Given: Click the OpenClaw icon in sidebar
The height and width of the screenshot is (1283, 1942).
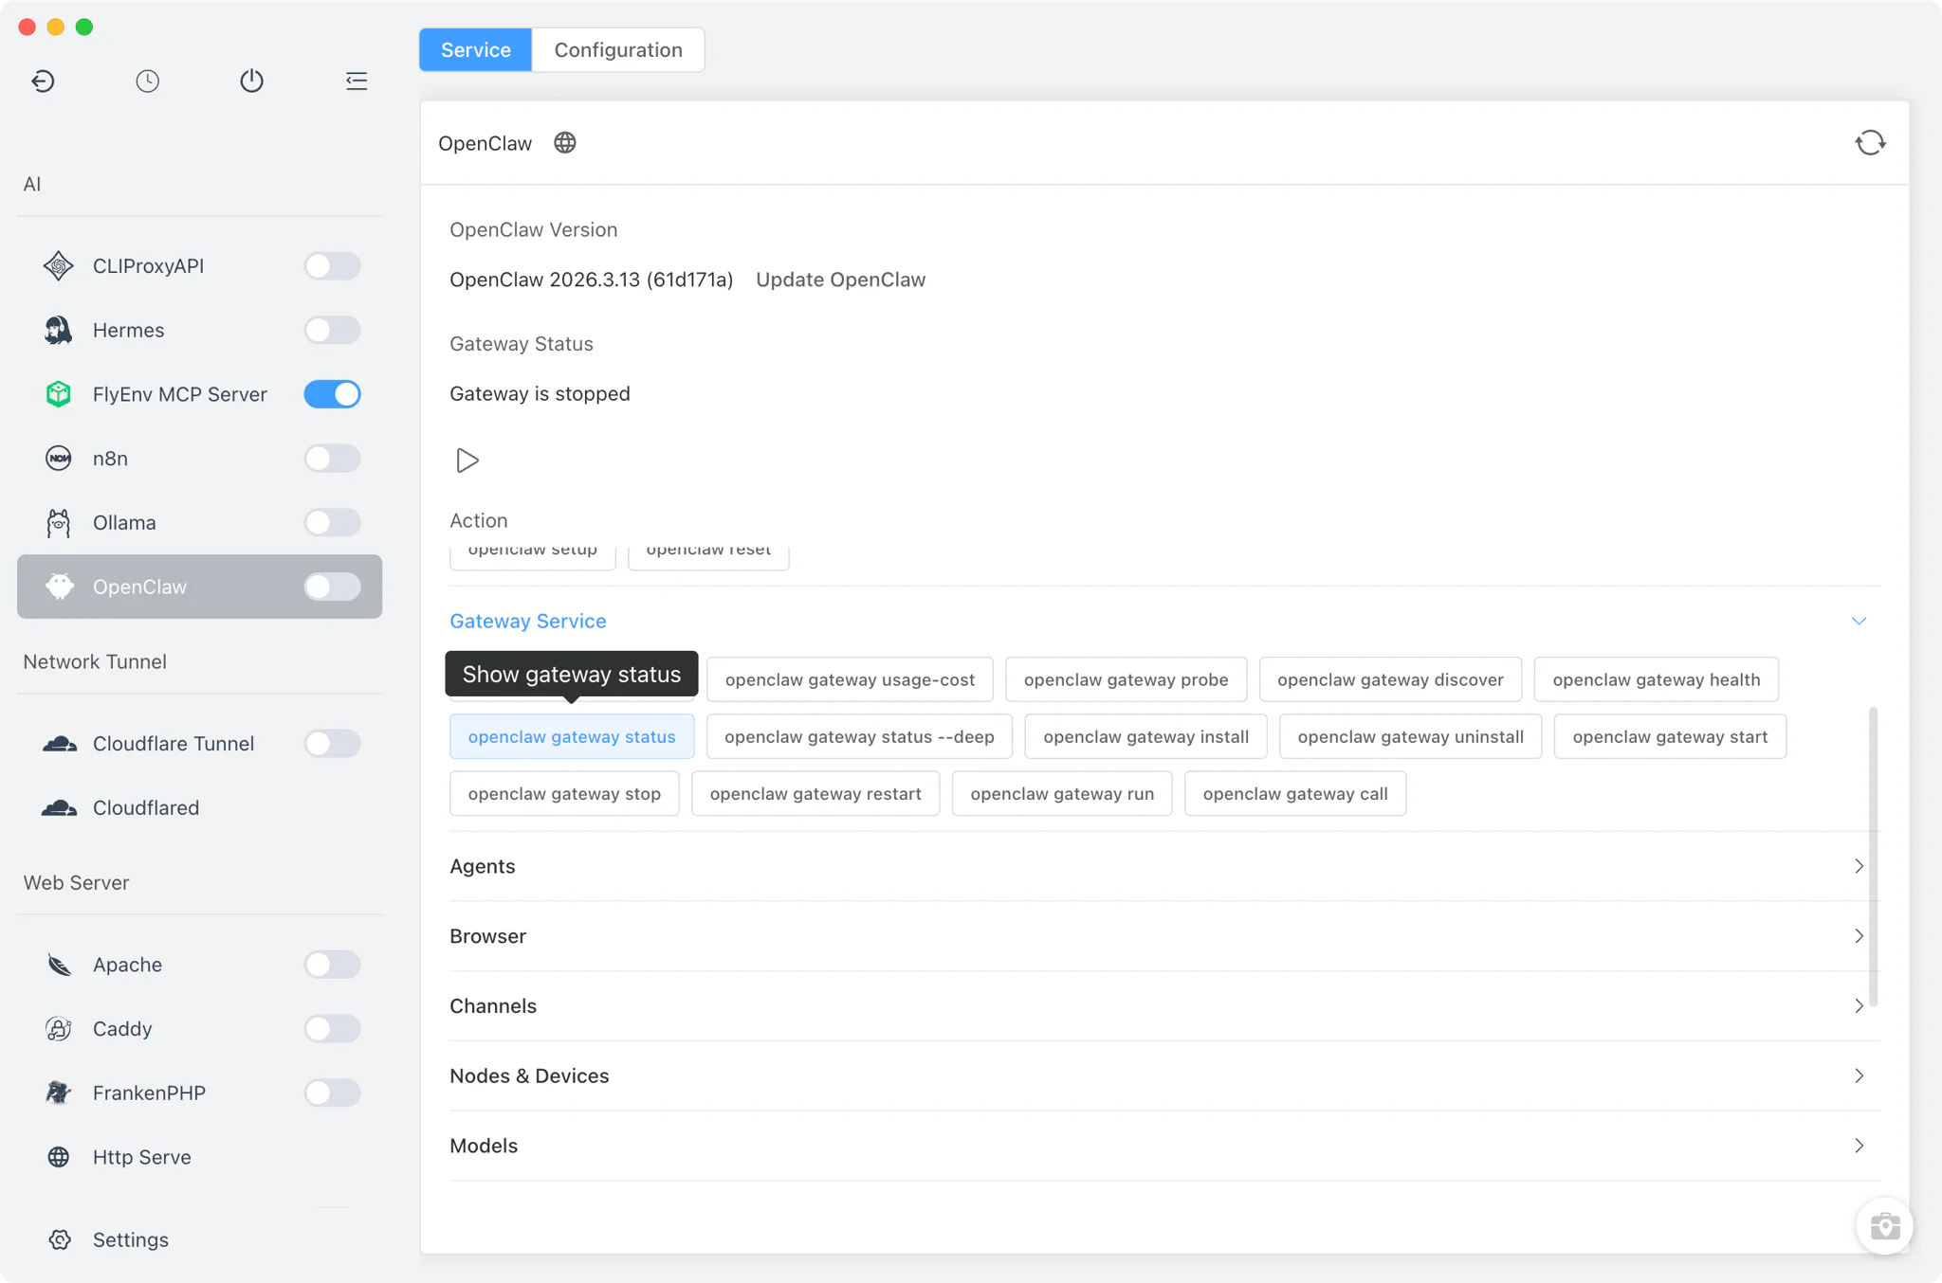Looking at the screenshot, I should pos(60,587).
